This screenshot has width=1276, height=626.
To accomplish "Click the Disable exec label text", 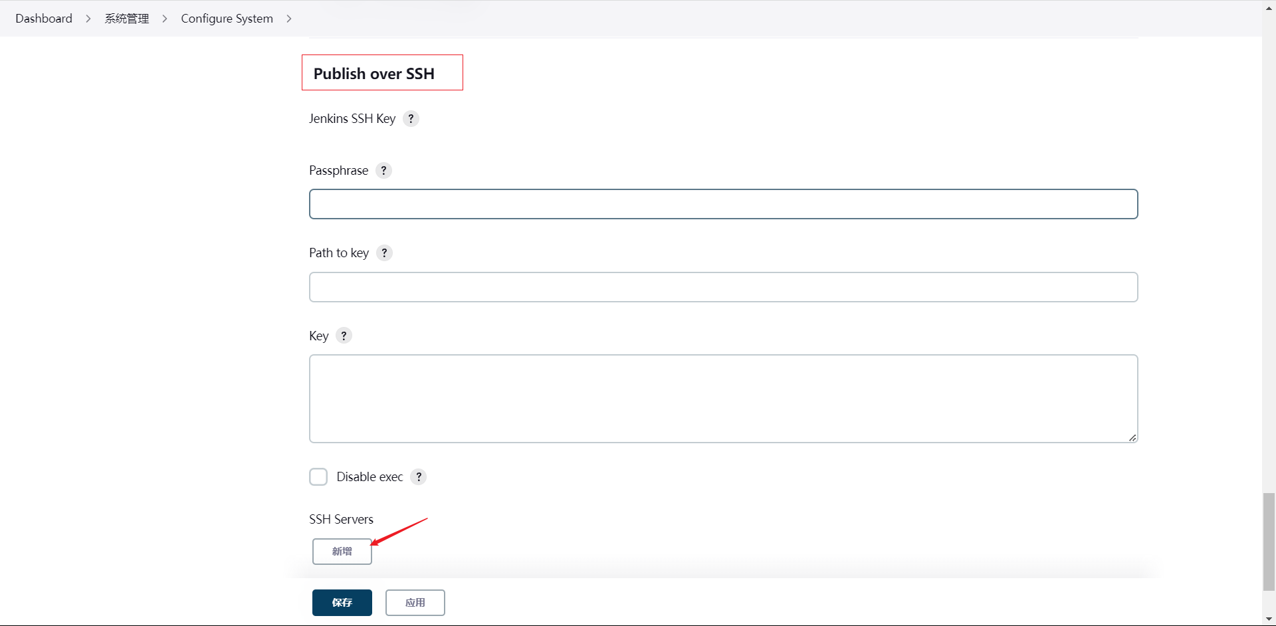I will point(370,477).
